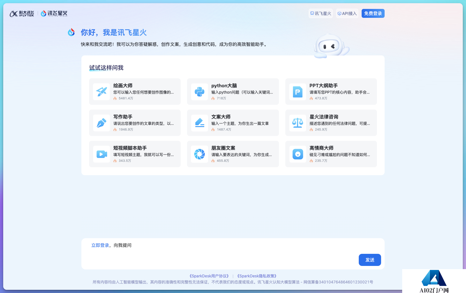Click the 235.7万 usage count

pos(321,161)
